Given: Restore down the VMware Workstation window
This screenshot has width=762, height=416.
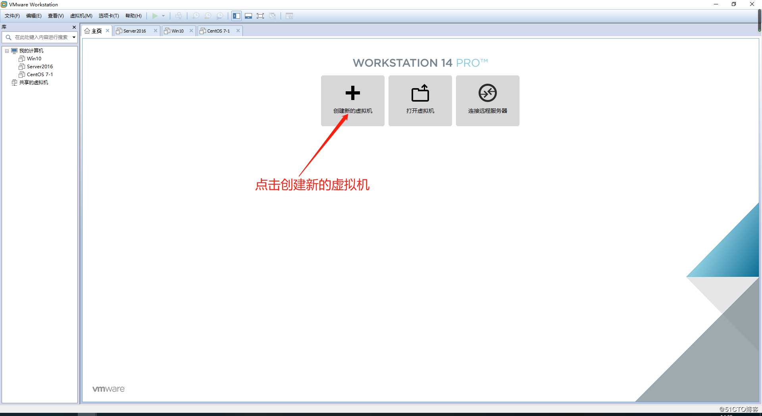Looking at the screenshot, I should (734, 4).
